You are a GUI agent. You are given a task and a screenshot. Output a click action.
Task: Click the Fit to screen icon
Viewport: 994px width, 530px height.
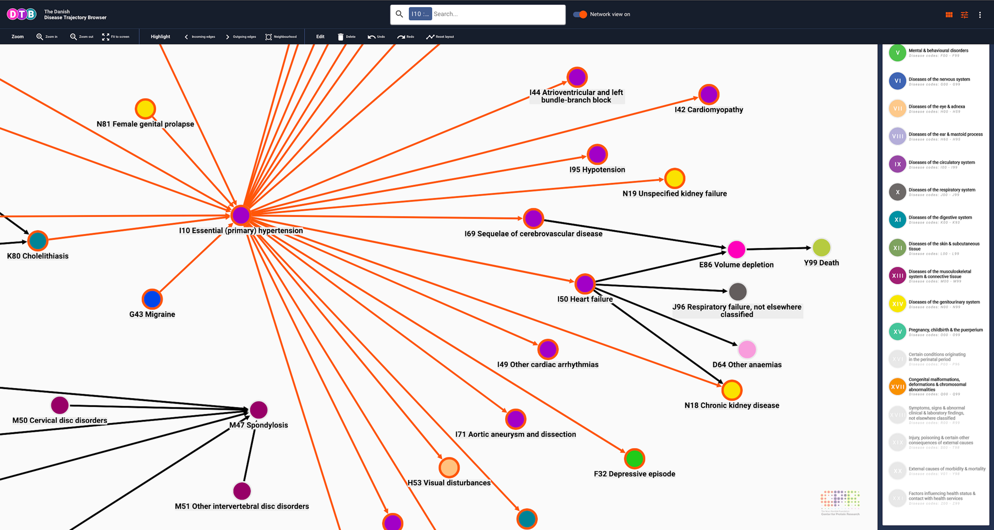[x=106, y=37]
